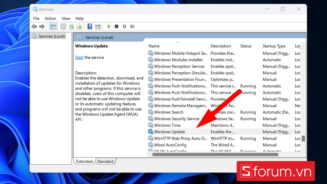
Task: Click the Restart Service toolbar icon
Action: [132, 26]
